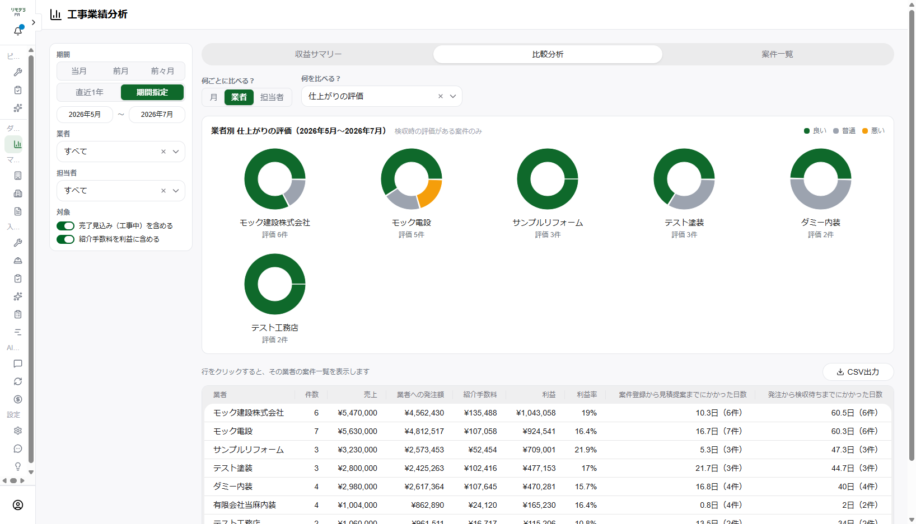Click the single building icon in sidebar

tap(18, 176)
